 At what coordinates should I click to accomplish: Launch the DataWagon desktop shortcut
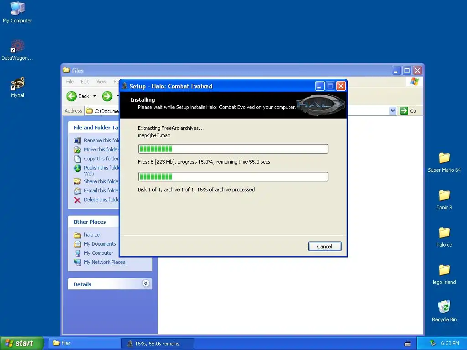pos(17,50)
